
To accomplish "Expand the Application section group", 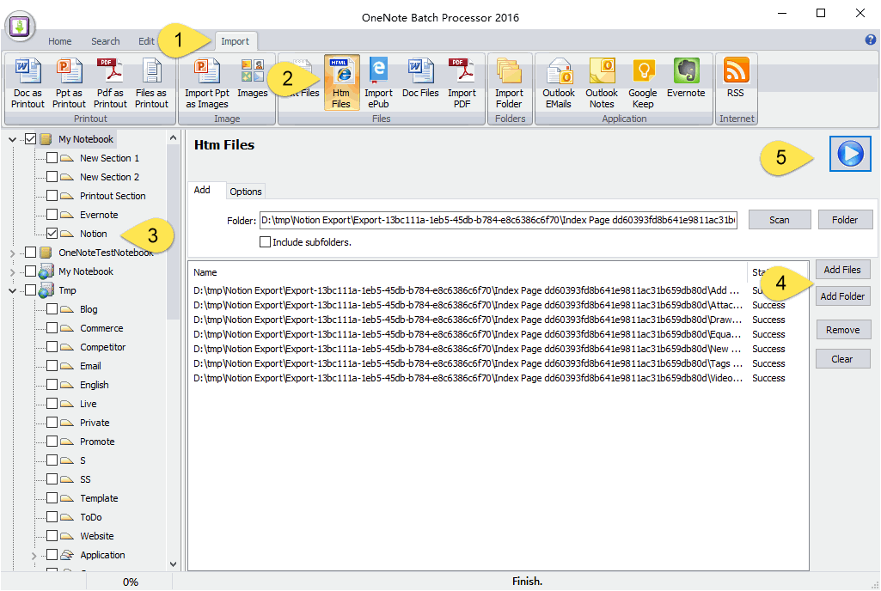I will (34, 556).
